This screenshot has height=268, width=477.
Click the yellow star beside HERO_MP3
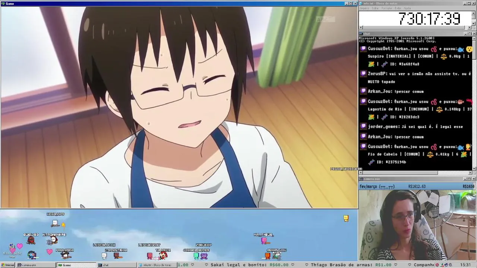(63, 224)
